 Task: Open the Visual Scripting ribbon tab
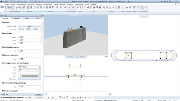[x=79, y=4]
